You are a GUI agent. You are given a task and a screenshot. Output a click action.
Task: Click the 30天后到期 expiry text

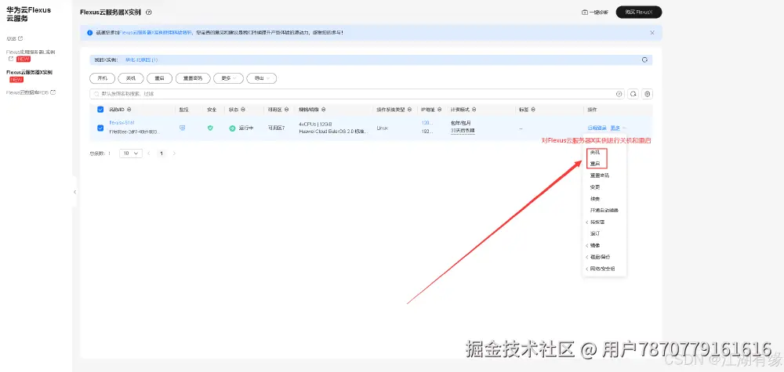[x=463, y=131]
